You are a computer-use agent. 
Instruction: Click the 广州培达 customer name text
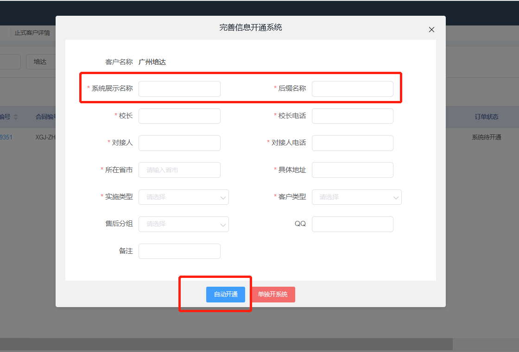click(x=152, y=62)
